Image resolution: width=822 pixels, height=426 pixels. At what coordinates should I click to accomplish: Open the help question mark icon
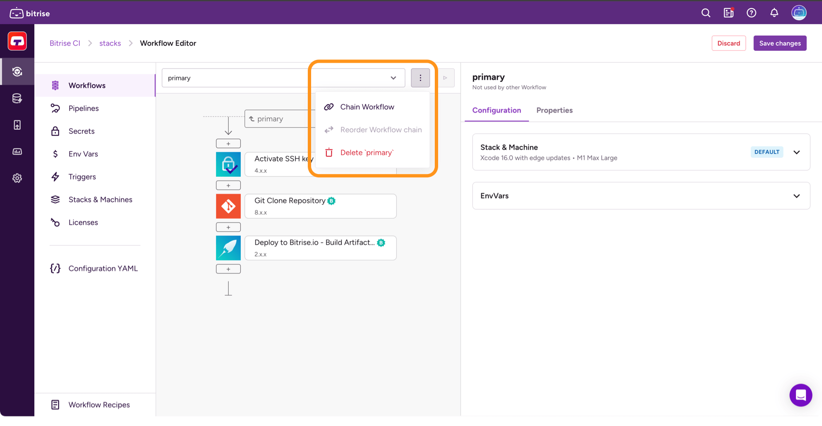click(x=752, y=13)
